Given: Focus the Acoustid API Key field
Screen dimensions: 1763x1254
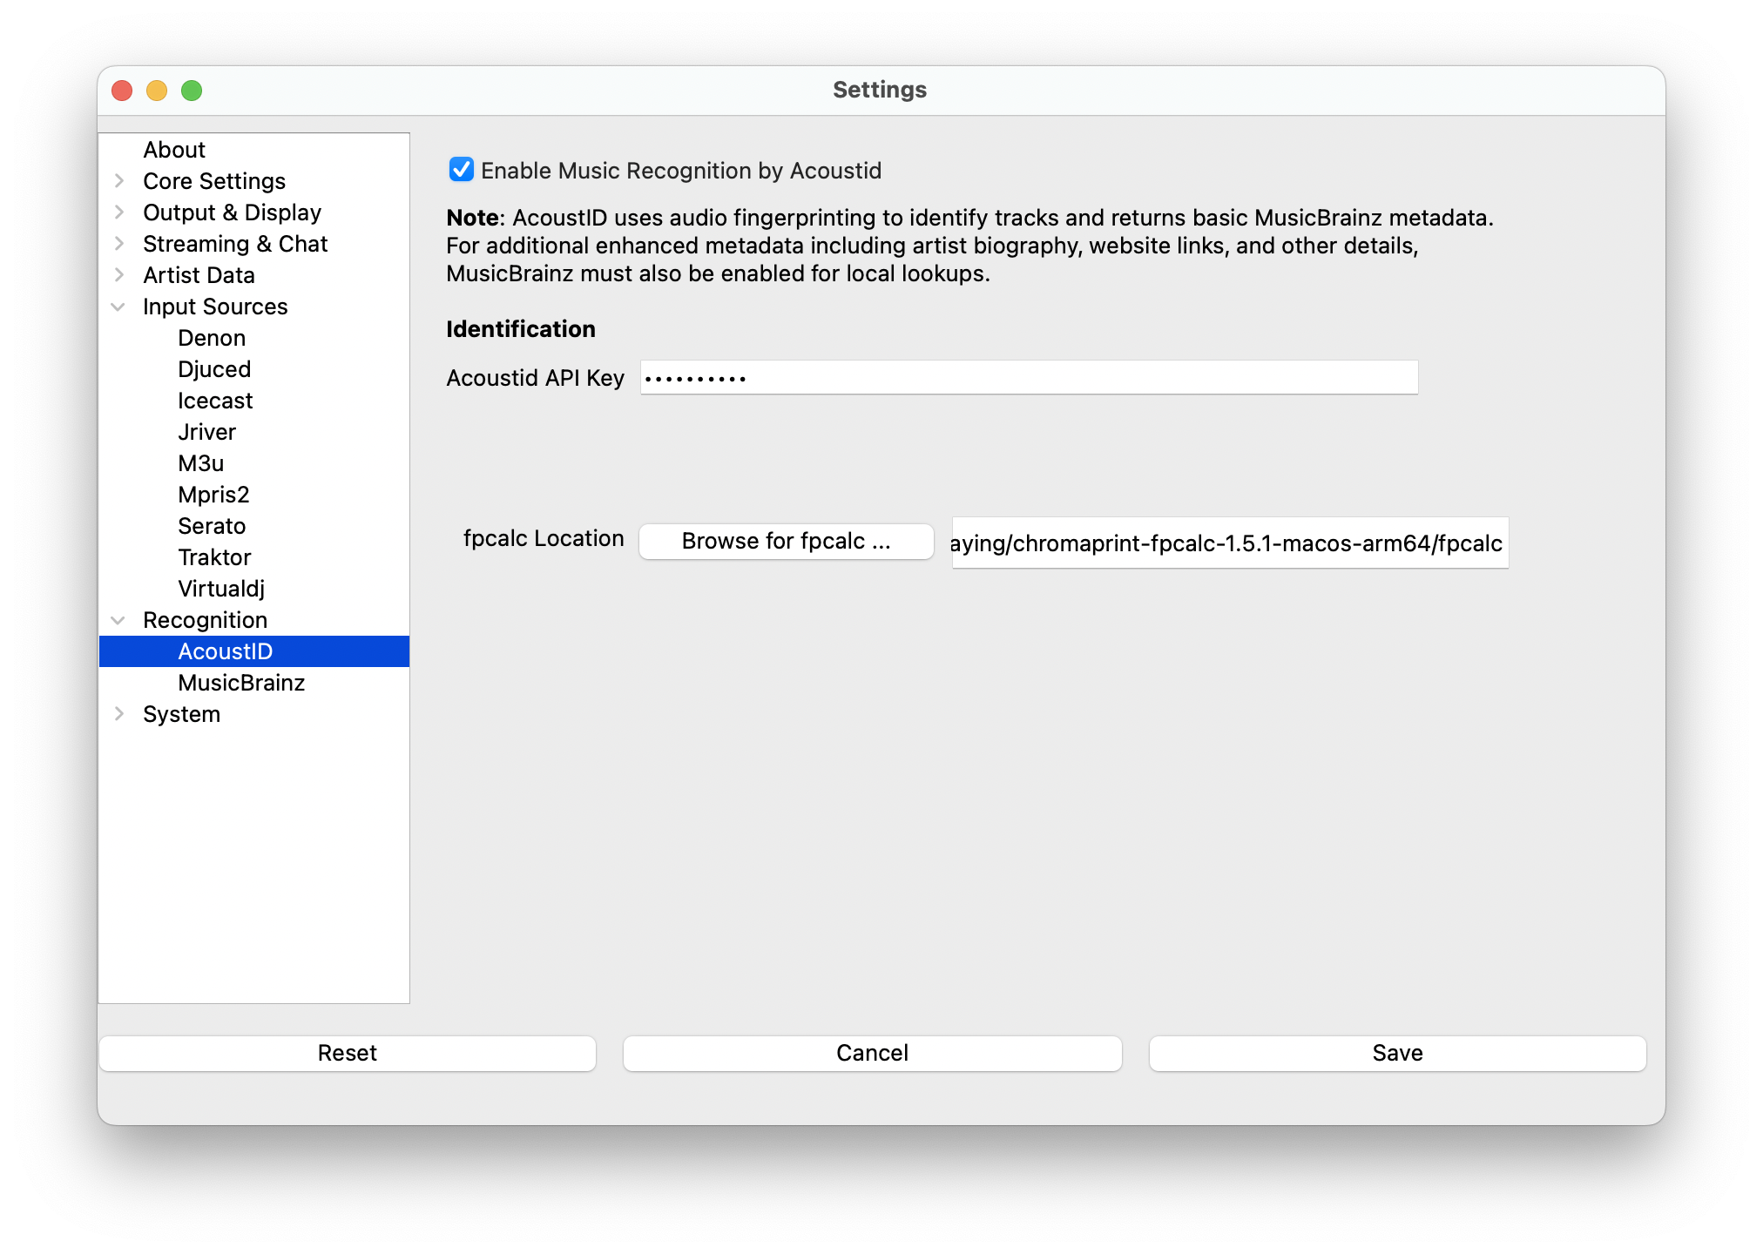Looking at the screenshot, I should [1028, 378].
